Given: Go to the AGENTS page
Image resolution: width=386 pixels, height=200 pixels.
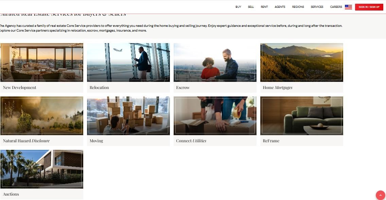Looking at the screenshot, I should (280, 7).
